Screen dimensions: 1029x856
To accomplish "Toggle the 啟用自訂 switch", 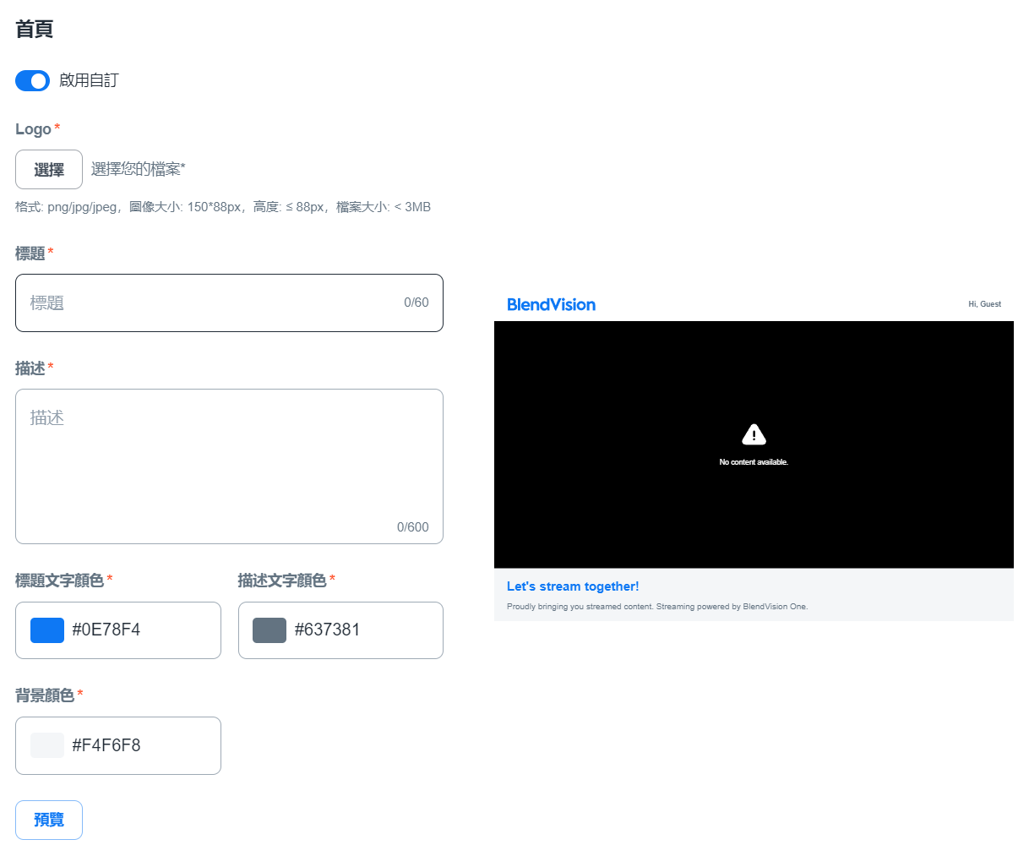I will (x=32, y=80).
